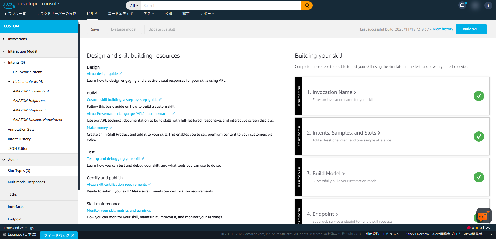Click inside the Search input field
Screen dimensions: 496x239
[221, 5]
